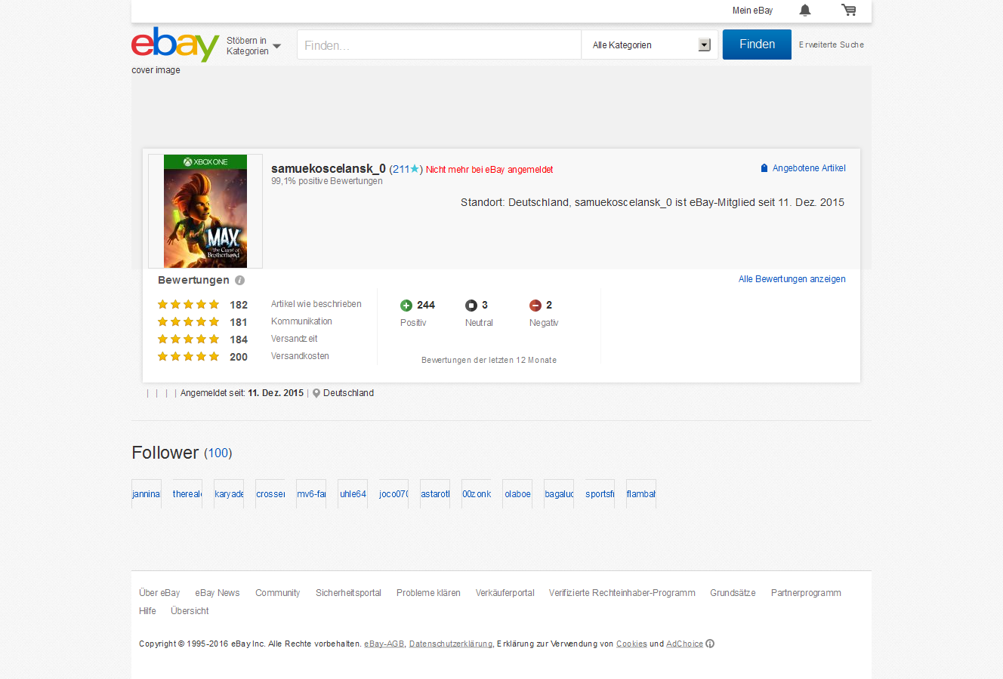
Task: Open Verkäuferportal footer link
Action: (505, 593)
